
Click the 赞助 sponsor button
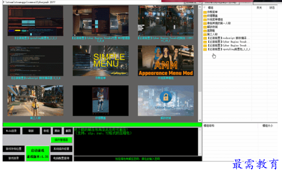point(57,131)
